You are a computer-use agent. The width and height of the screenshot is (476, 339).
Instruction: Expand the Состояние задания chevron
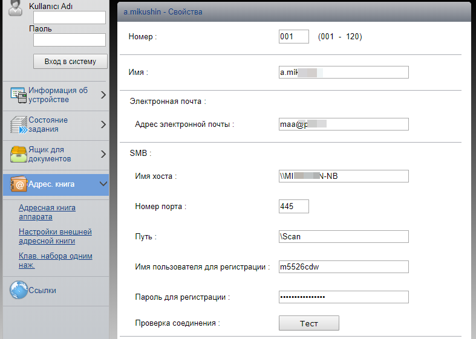[103, 124]
